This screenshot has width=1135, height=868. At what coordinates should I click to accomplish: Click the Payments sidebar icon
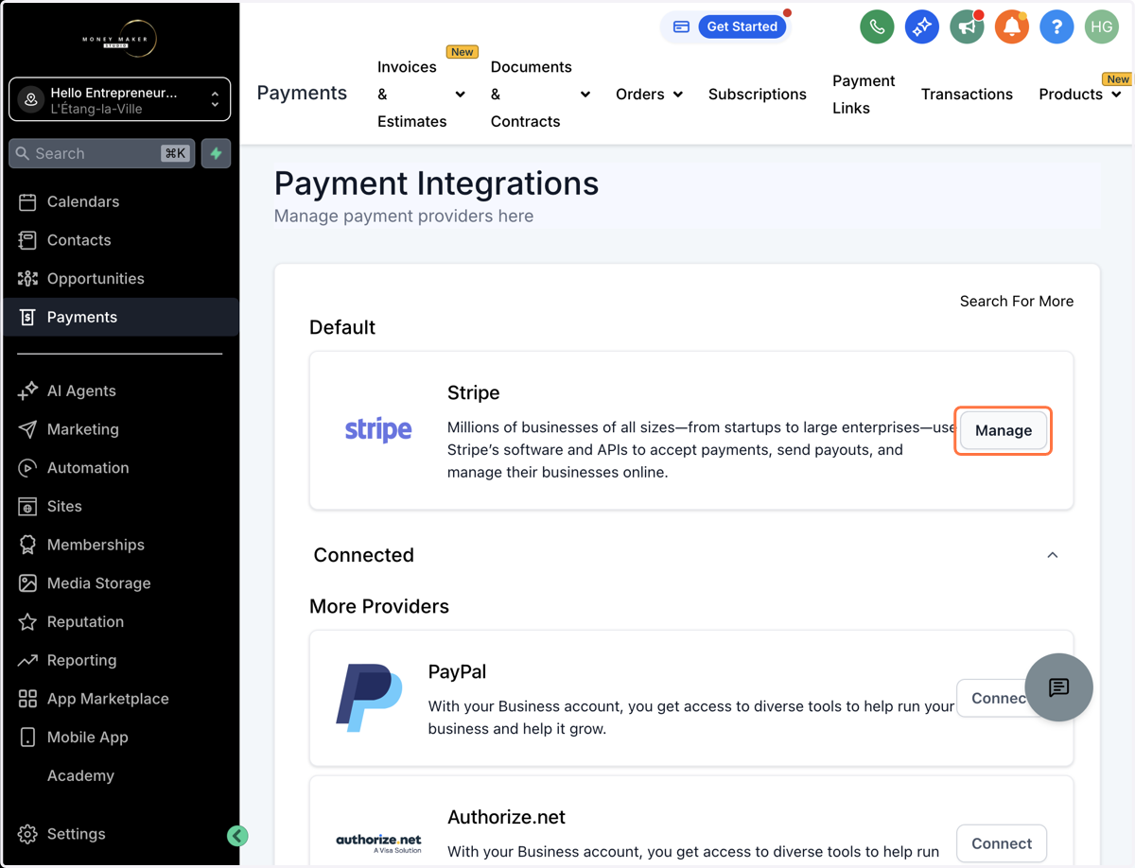27,318
